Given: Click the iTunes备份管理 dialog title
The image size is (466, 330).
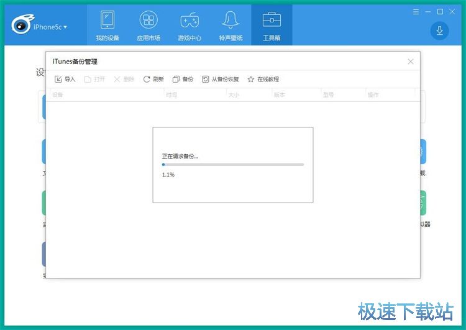Looking at the screenshot, I should tap(75, 62).
